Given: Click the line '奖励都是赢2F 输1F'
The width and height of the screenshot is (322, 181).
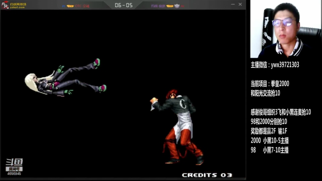Looking at the screenshot, I should click(x=269, y=131).
